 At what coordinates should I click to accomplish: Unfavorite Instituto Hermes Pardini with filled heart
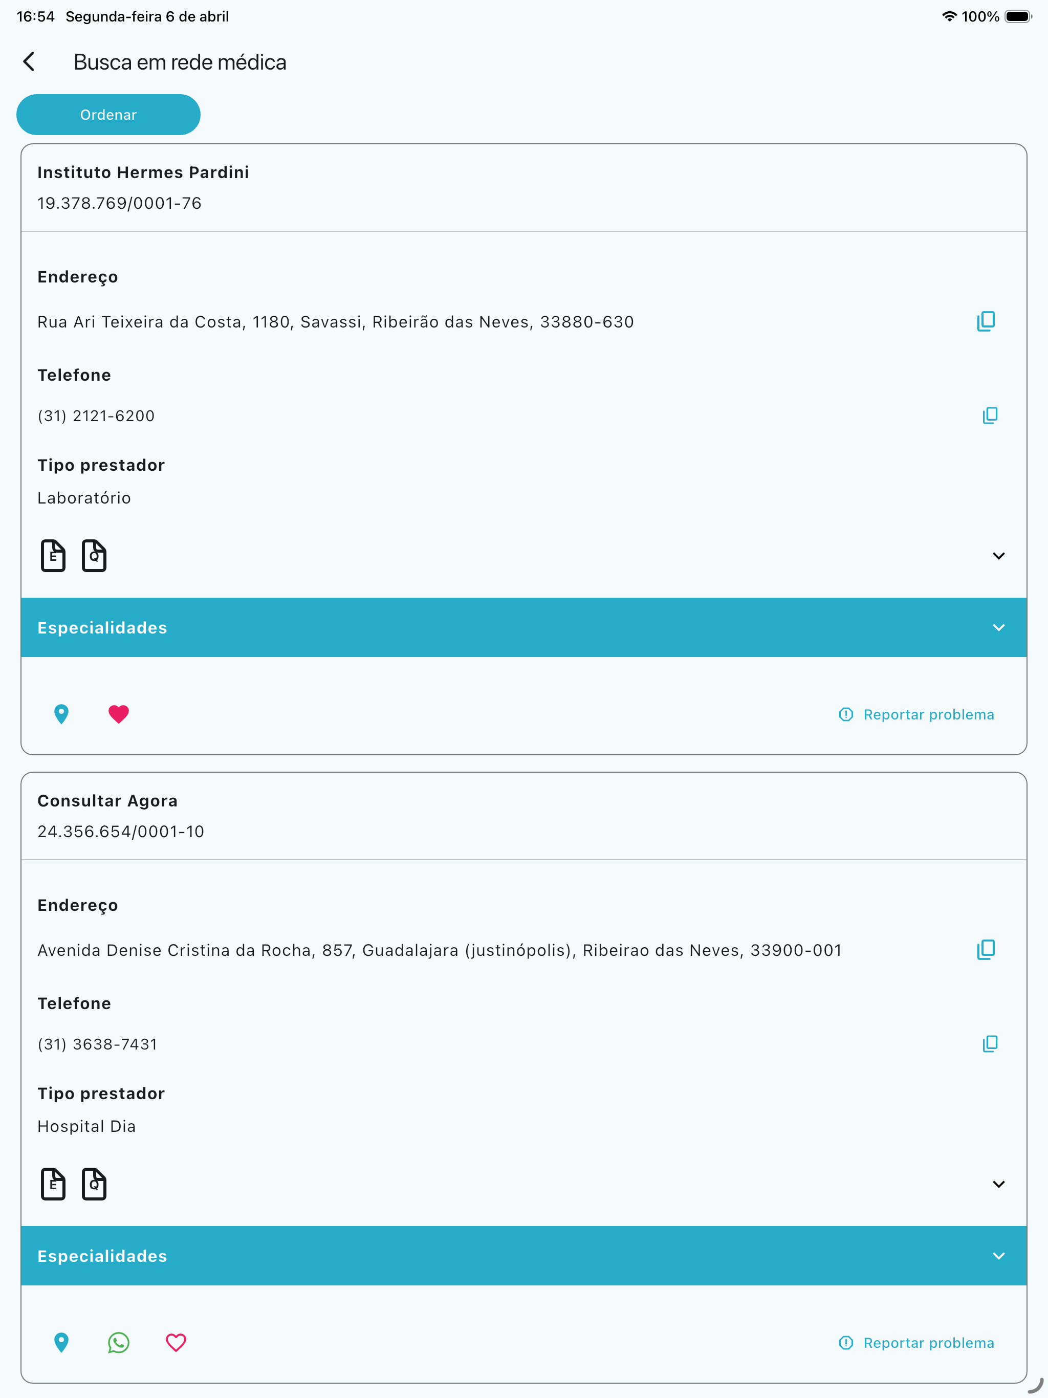click(x=118, y=714)
